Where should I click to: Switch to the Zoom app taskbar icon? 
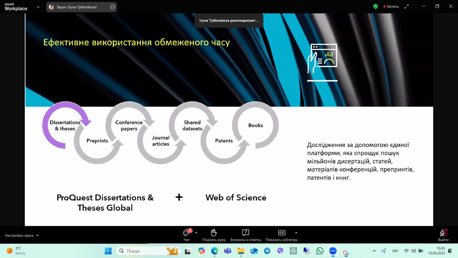click(x=333, y=251)
